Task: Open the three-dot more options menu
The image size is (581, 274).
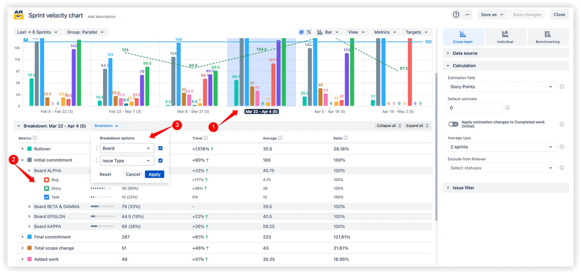Action: (x=468, y=15)
